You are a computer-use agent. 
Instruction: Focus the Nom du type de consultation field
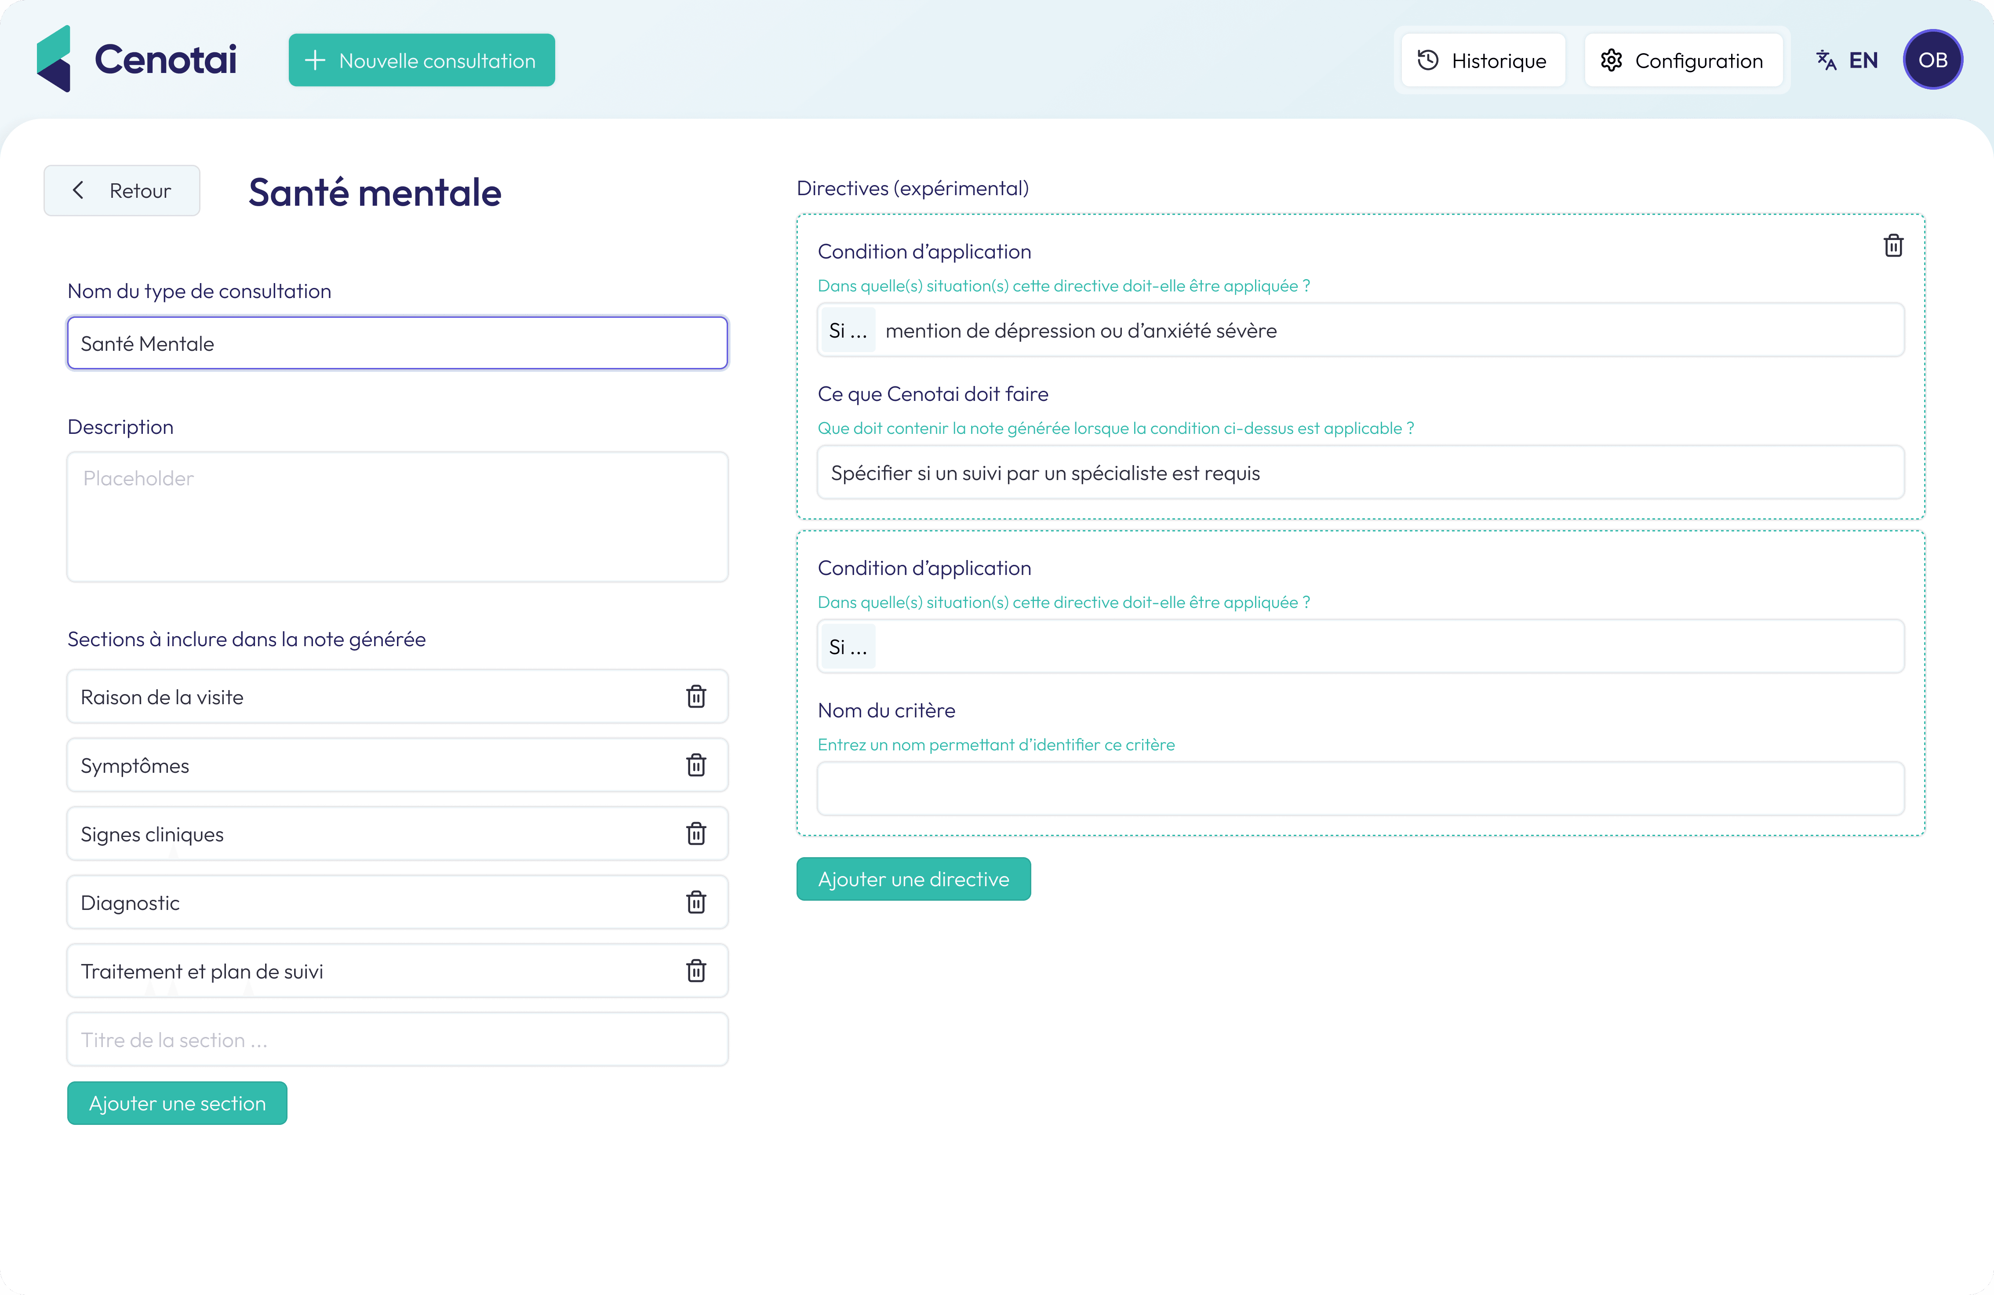coord(397,343)
